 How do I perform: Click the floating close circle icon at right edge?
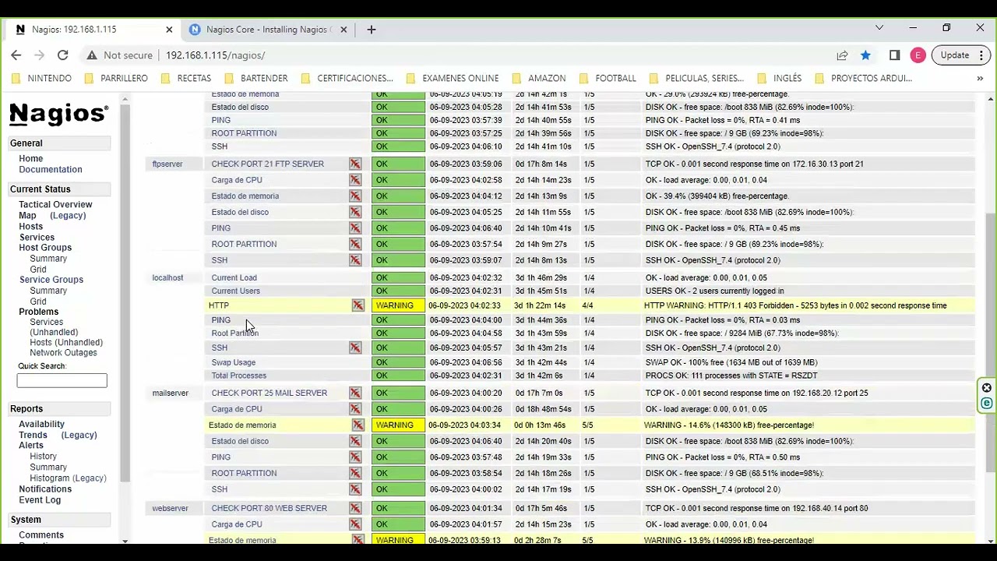[987, 388]
